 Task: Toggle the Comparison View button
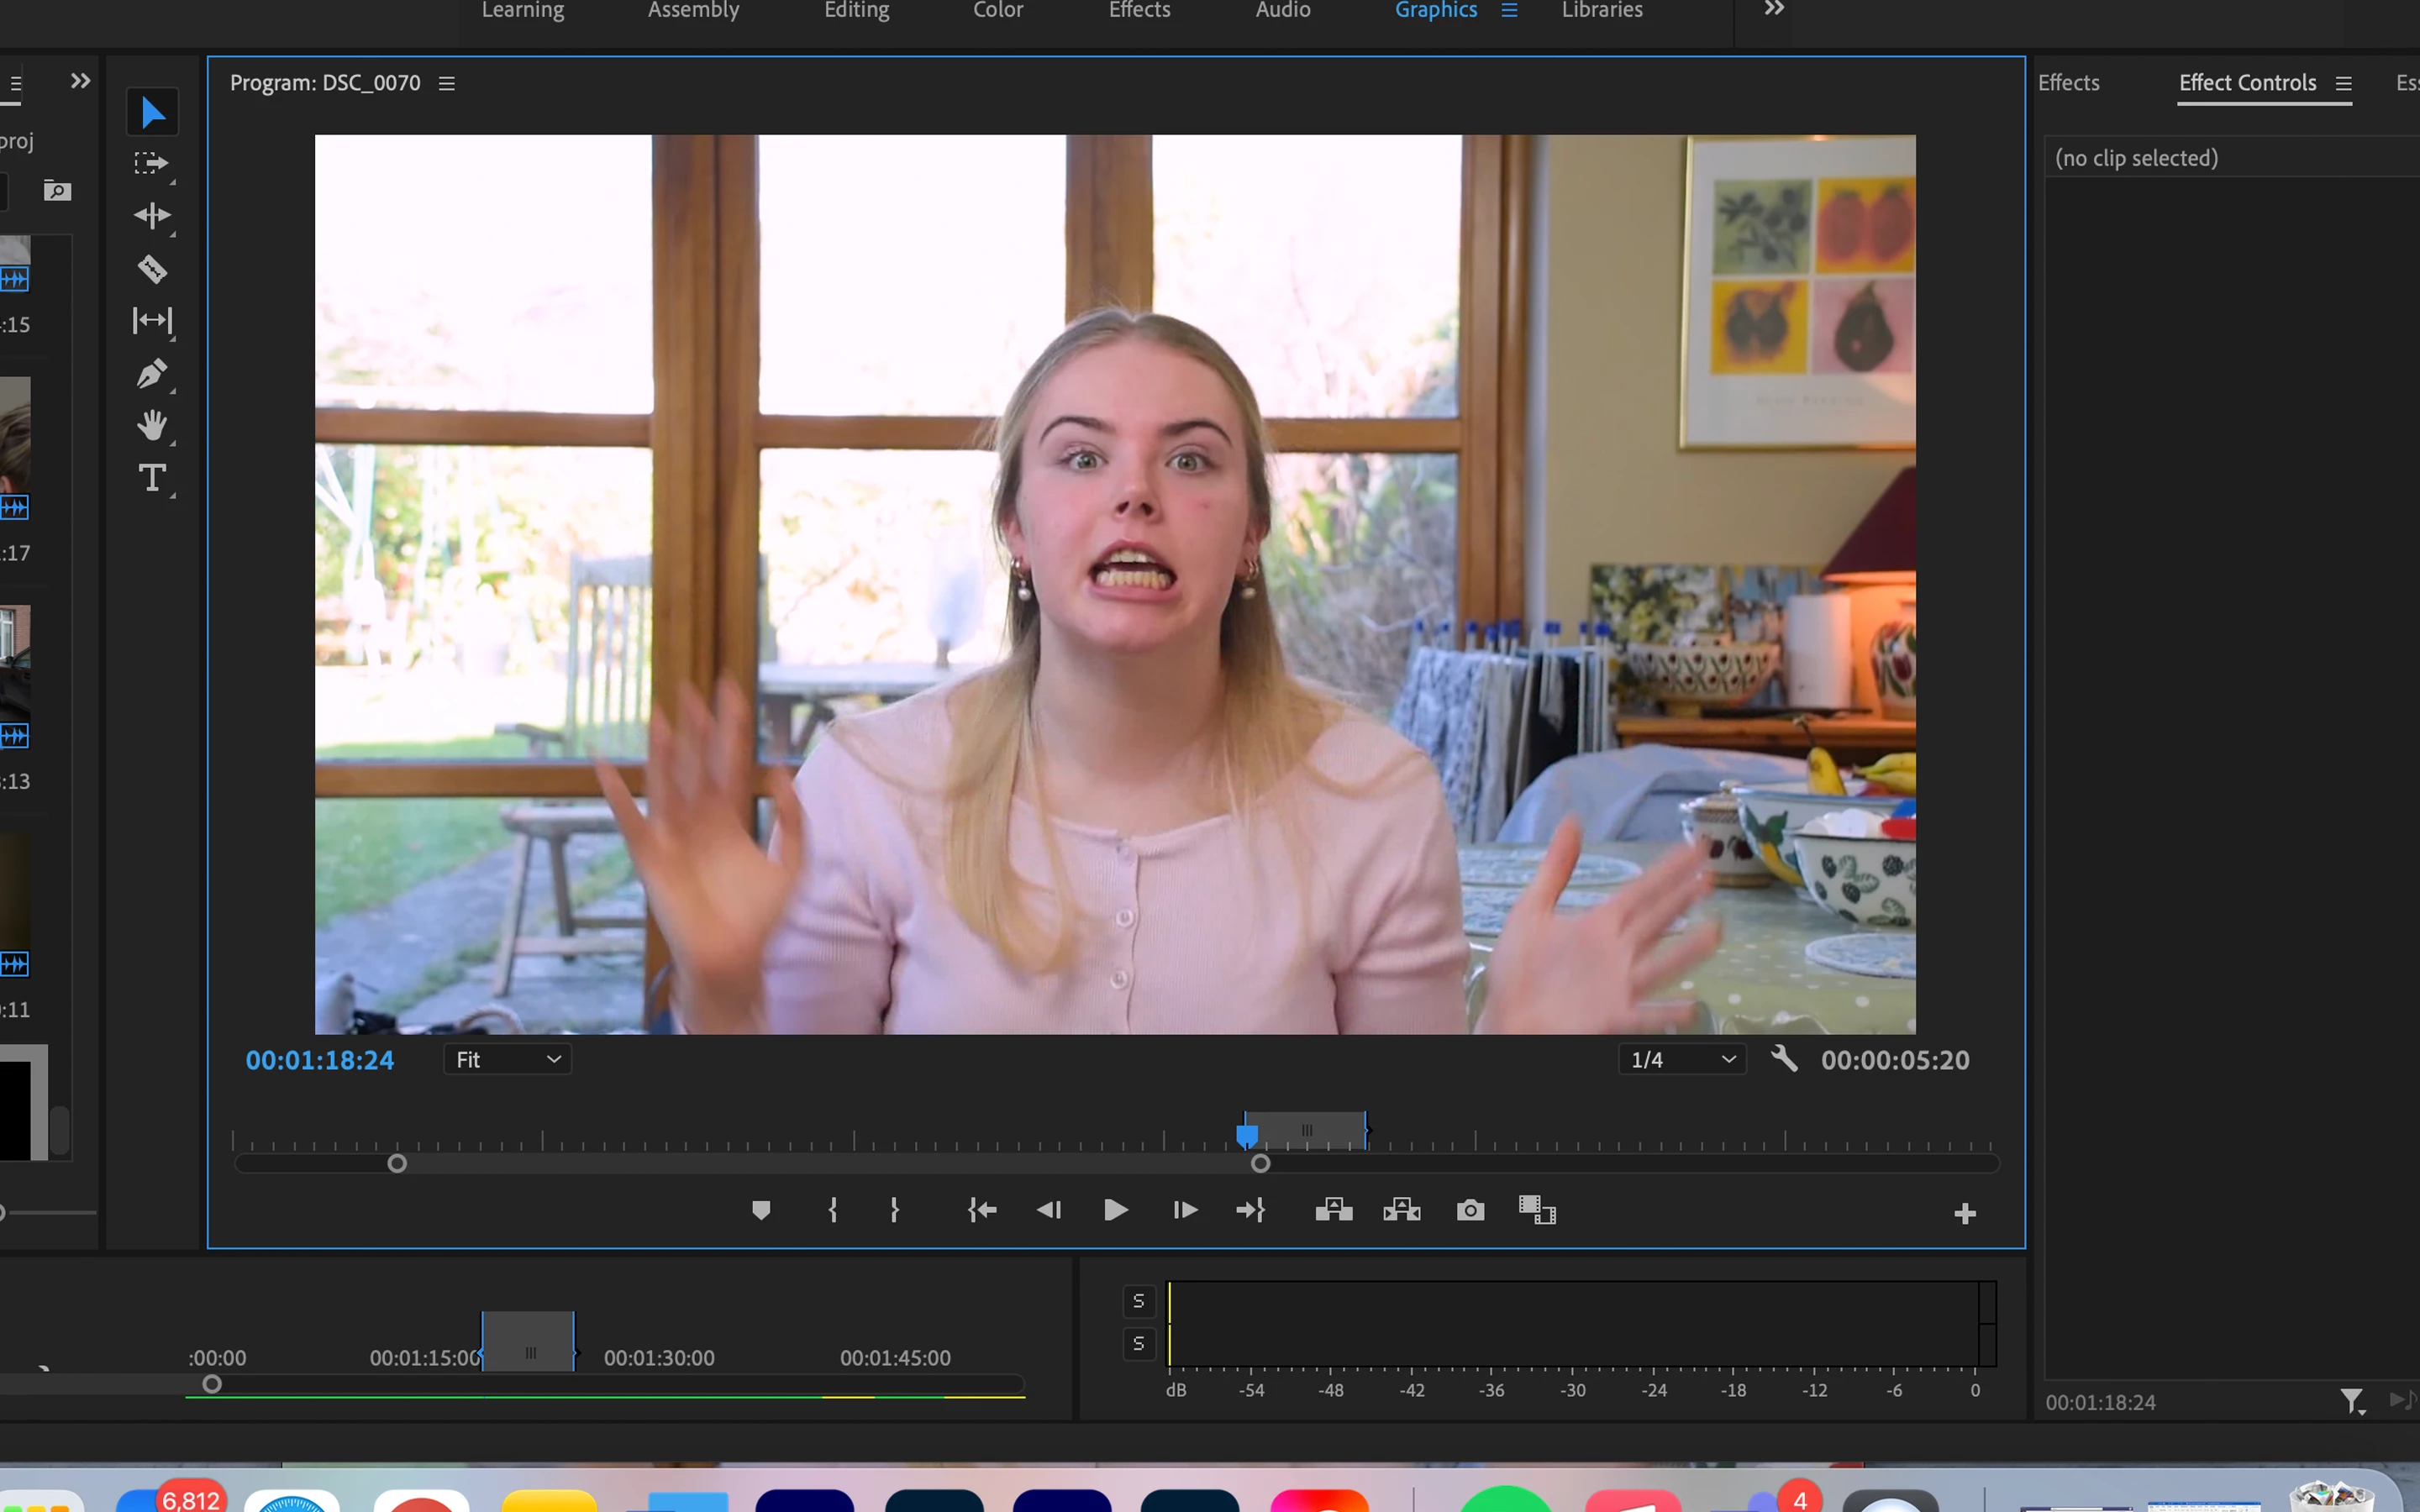[1537, 1211]
